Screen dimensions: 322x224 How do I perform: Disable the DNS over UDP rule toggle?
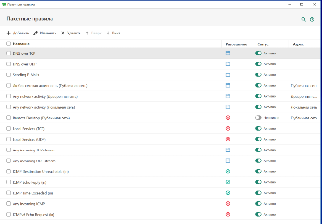coord(258,64)
